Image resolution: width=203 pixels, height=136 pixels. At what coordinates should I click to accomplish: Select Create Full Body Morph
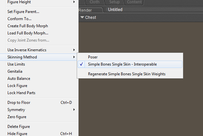pos(28,26)
